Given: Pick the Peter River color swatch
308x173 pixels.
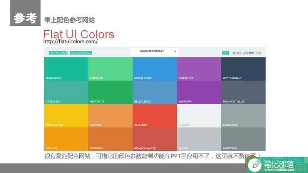Looking at the screenshot, I should tap(155, 69).
